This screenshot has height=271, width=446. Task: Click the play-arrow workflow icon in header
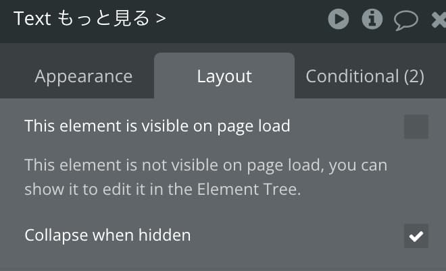point(338,19)
